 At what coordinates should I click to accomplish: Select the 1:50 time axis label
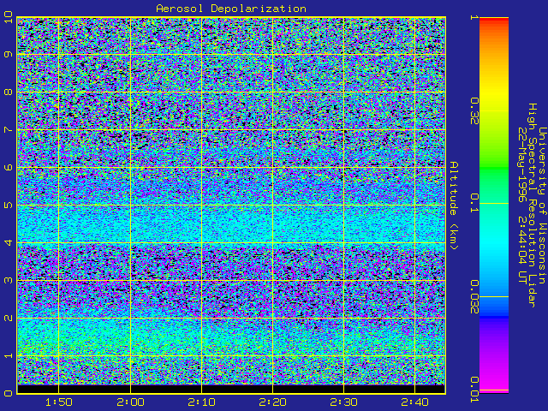pyautogui.click(x=59, y=402)
